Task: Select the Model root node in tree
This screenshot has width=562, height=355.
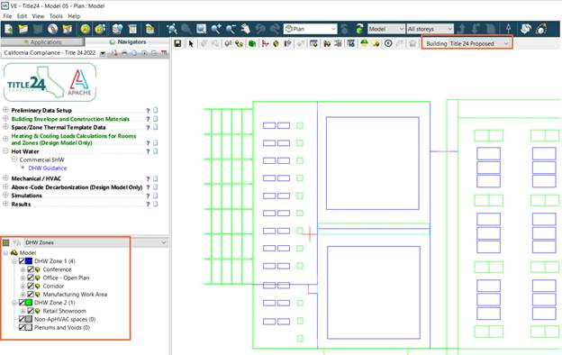Action: [28, 253]
